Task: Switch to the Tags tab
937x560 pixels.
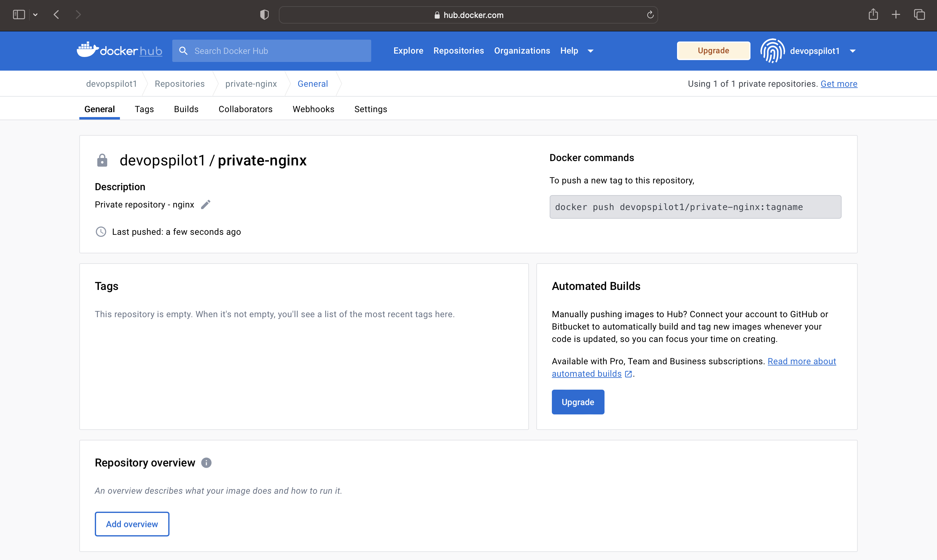Action: (x=144, y=109)
